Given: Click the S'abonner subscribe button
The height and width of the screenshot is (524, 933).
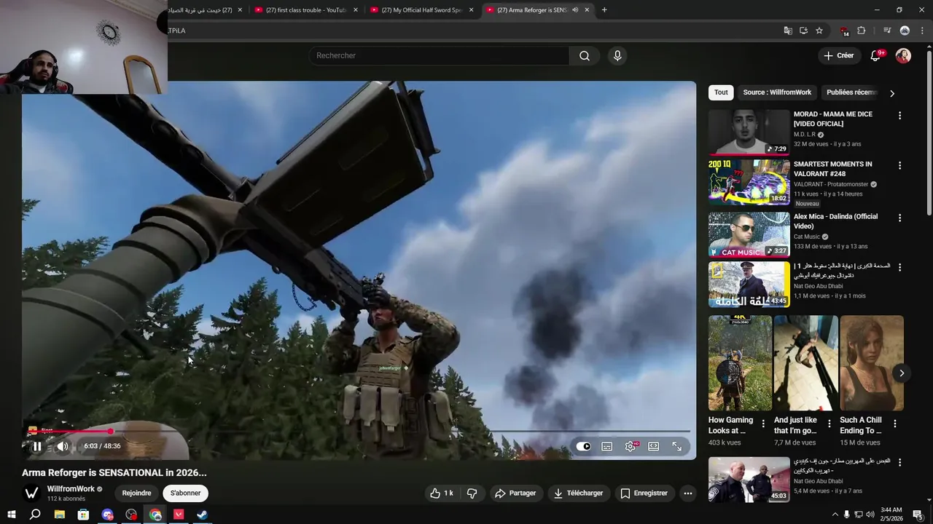Looking at the screenshot, I should (x=185, y=493).
